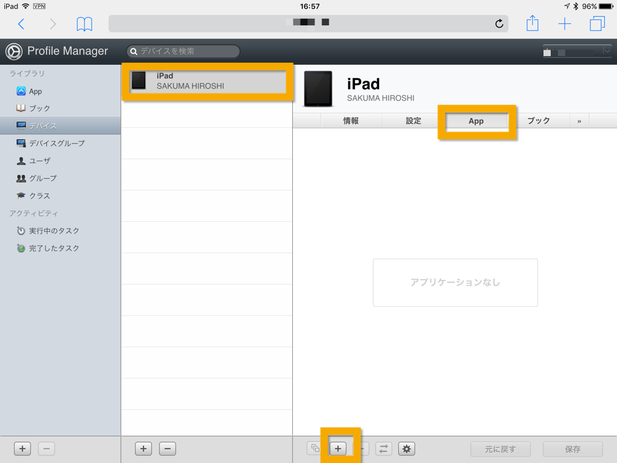Tap the Bluetooth status icon
This screenshot has width=617, height=463.
[x=575, y=6]
